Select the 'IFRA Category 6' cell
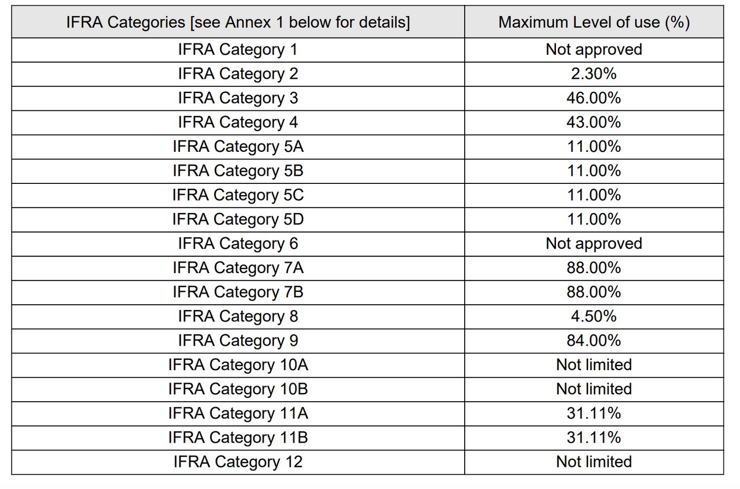The height and width of the screenshot is (489, 740). click(x=238, y=244)
